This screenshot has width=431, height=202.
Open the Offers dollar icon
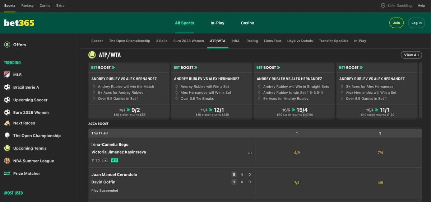(7, 45)
